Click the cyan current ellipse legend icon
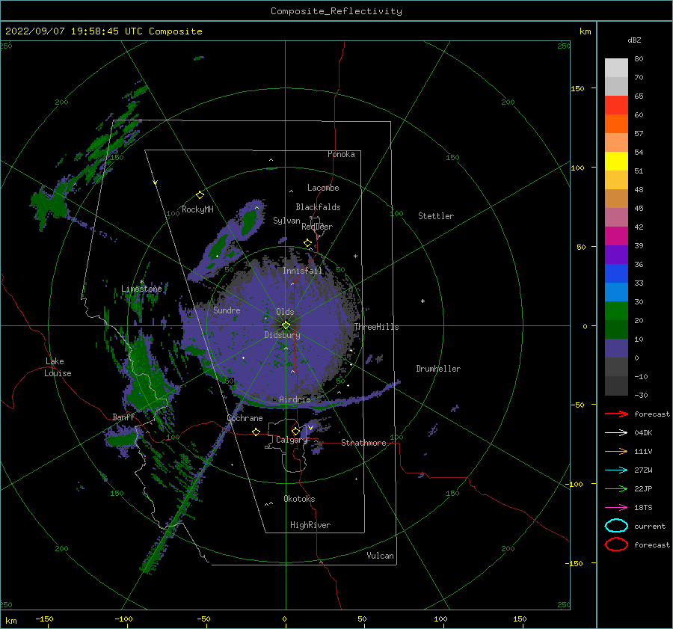Screen dimensions: 673x629 (x=616, y=526)
